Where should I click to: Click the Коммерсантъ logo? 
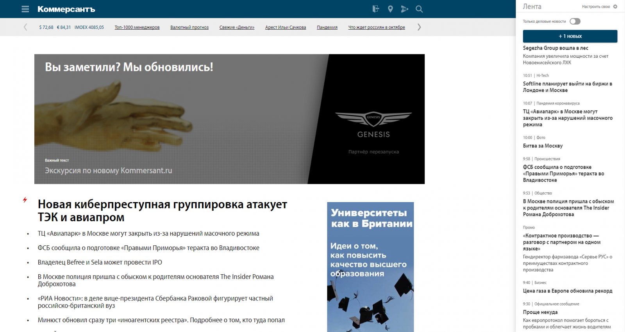(66, 9)
